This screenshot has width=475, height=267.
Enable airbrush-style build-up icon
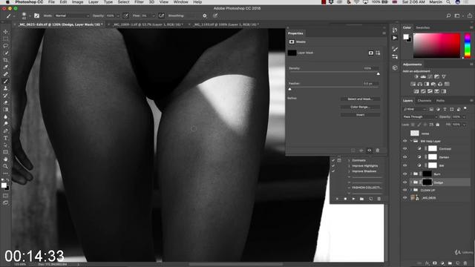162,16
